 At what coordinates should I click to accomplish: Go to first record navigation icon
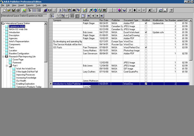tap(88, 16)
